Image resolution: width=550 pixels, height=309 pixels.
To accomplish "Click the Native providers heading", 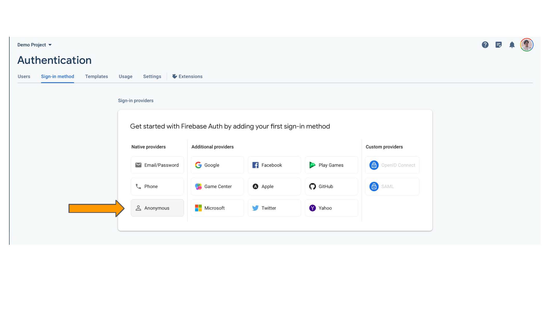I will click(148, 147).
